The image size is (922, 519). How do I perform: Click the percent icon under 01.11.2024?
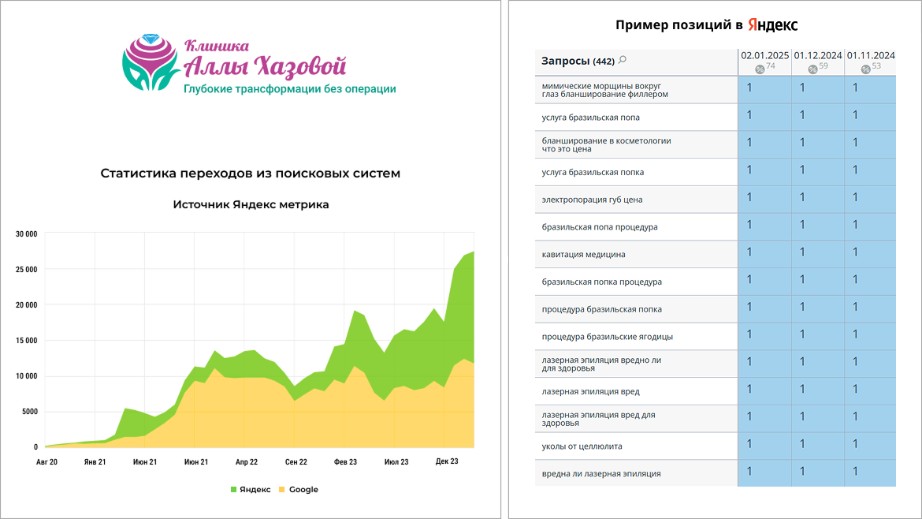tap(865, 69)
